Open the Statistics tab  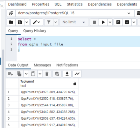point(75,4)
